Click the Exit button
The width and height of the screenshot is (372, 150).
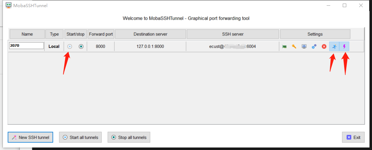pyautogui.click(x=353, y=137)
